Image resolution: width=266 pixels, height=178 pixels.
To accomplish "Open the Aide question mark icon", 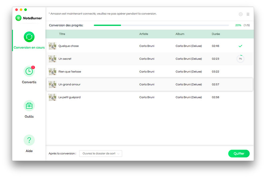I will tap(29, 140).
